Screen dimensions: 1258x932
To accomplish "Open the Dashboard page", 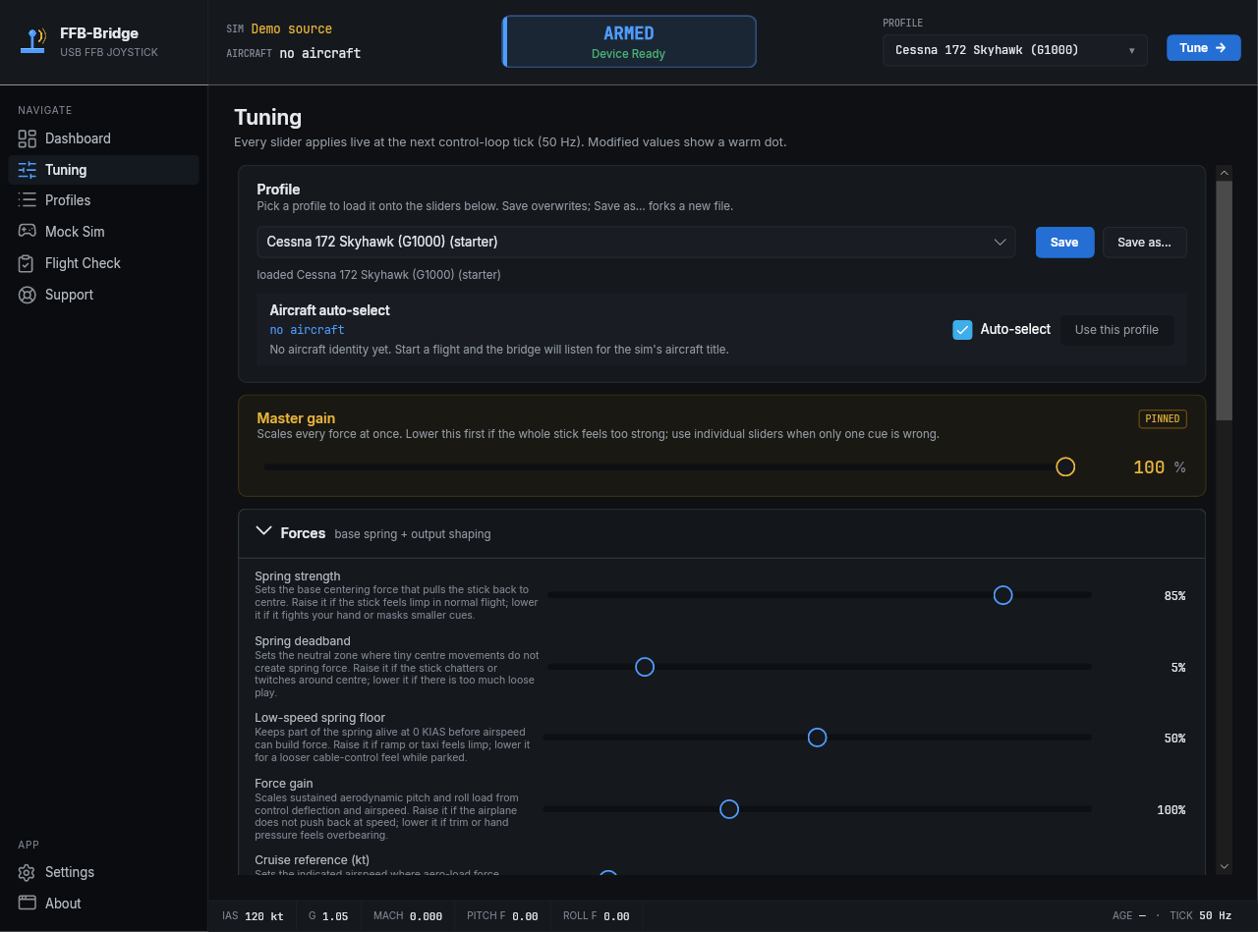I will click(x=103, y=138).
